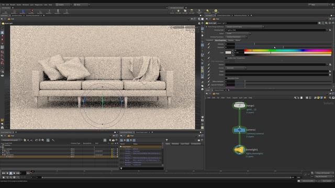
Task: Click the play forward button
Action: click(14, 173)
